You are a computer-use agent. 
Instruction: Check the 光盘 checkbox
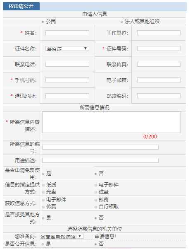click(43, 192)
